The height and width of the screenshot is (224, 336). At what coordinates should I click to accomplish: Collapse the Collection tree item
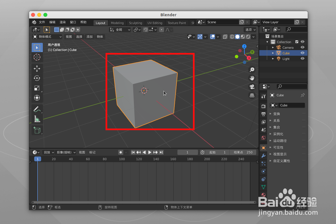pos(267,42)
